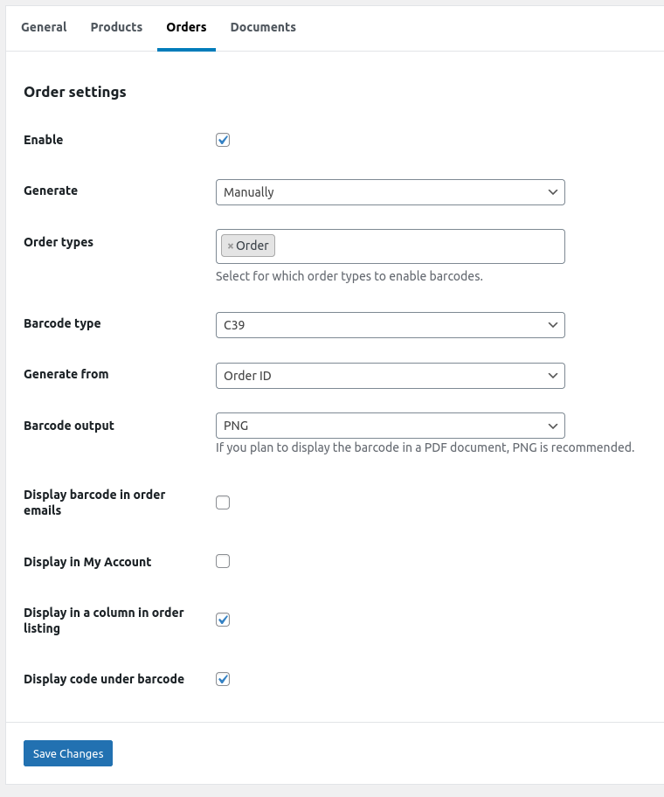Click the chevron arrow on Barcode output
This screenshot has height=797, width=664.
pos(552,426)
